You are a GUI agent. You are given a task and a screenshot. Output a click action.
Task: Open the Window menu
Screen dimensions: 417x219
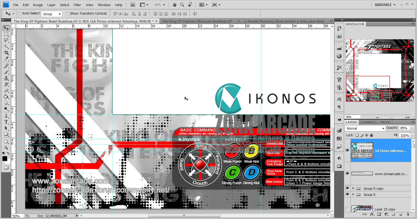pos(104,5)
